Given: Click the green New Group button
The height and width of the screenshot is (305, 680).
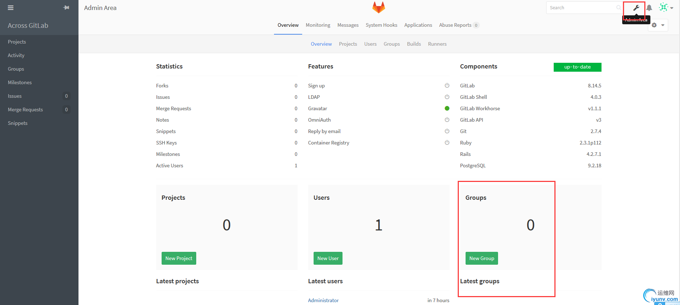Looking at the screenshot, I should 482,258.
